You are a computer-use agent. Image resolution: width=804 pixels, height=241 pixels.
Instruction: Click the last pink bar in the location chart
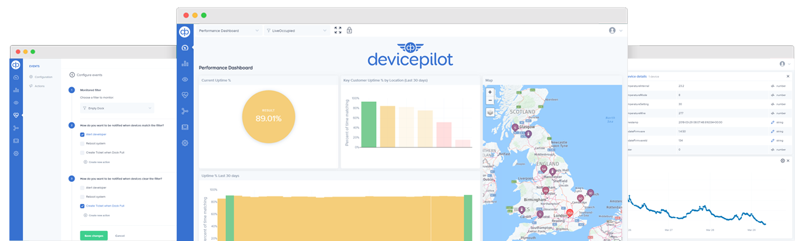(463, 143)
